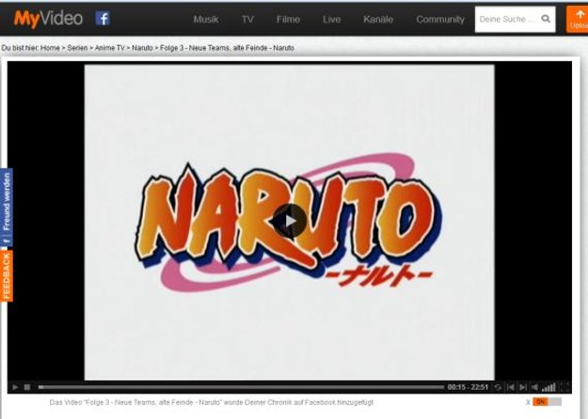Screen dimensions: 588x419
Task: Click the stop icon in player bar
Action: pyautogui.click(x=27, y=387)
